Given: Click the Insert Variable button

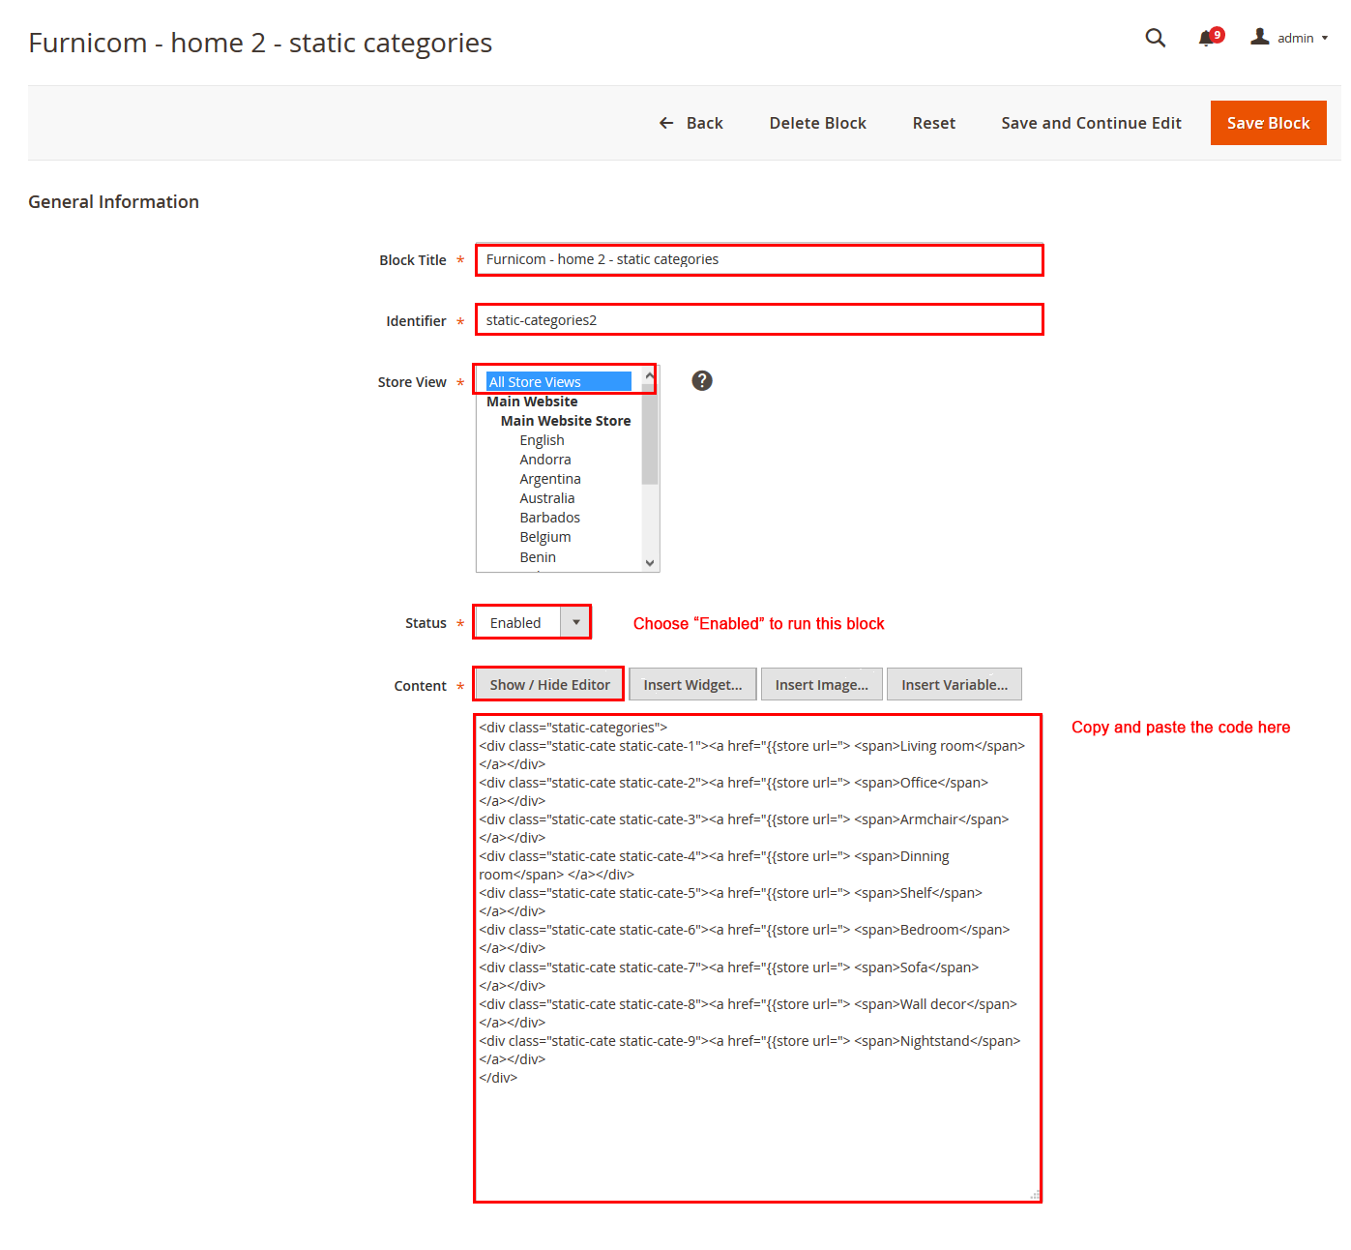Looking at the screenshot, I should click(x=954, y=685).
